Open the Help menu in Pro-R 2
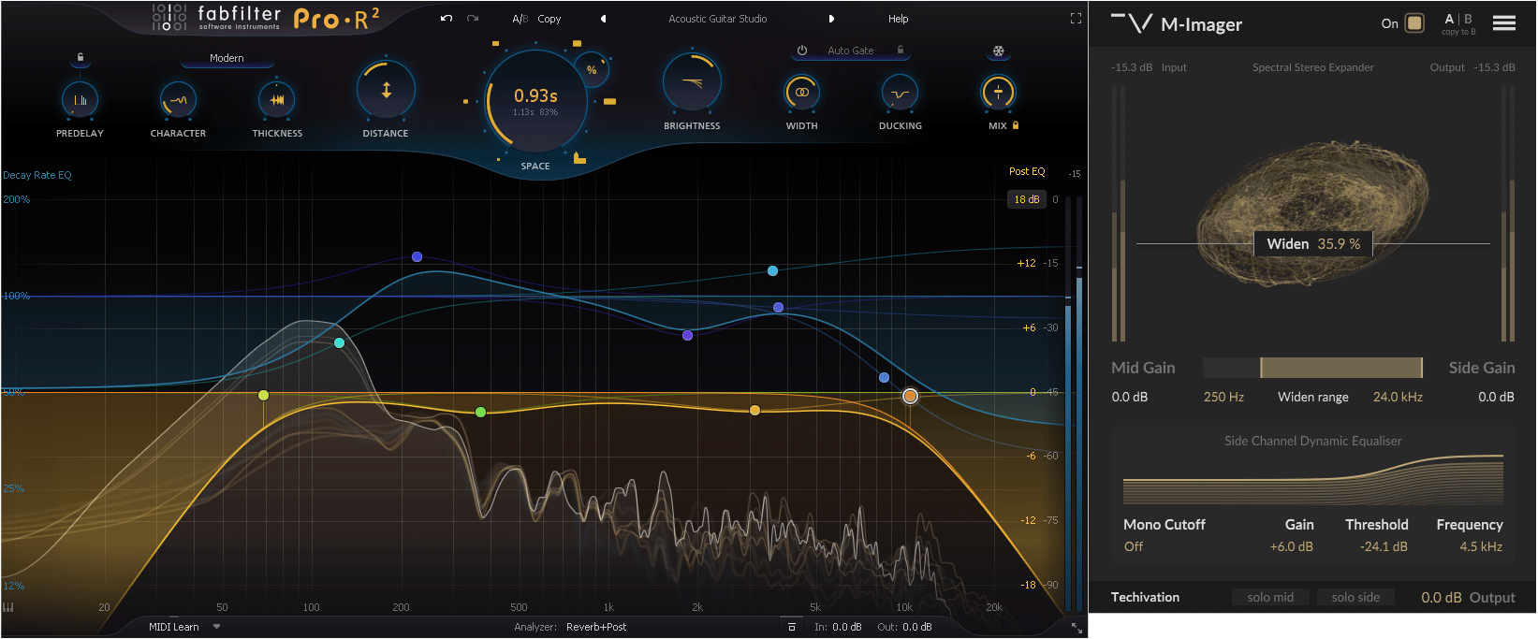Image resolution: width=1538 pixels, height=639 pixels. point(898,19)
